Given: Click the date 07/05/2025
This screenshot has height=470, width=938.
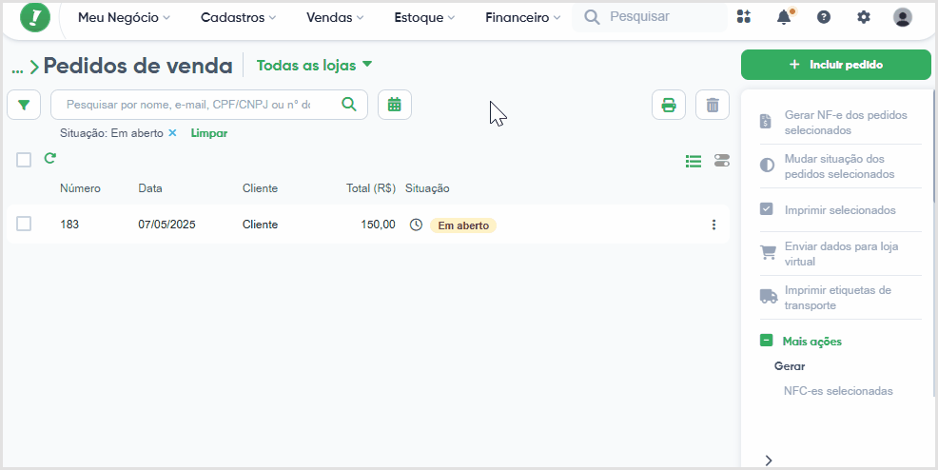Looking at the screenshot, I should click(x=166, y=225).
